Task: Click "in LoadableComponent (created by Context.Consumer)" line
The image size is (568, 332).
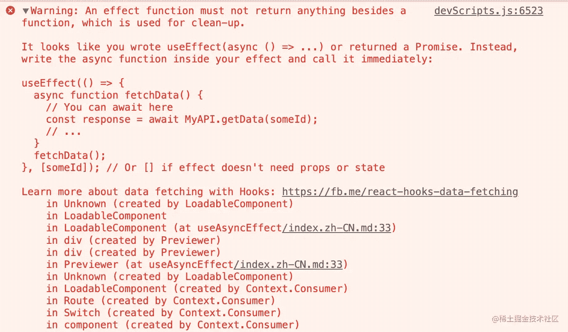Action: click(197, 288)
